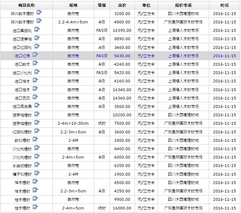This screenshot has height=213, width=241.
Task: Click the icon beside highlighted 进口红橡
Action: click(x=35, y=55)
